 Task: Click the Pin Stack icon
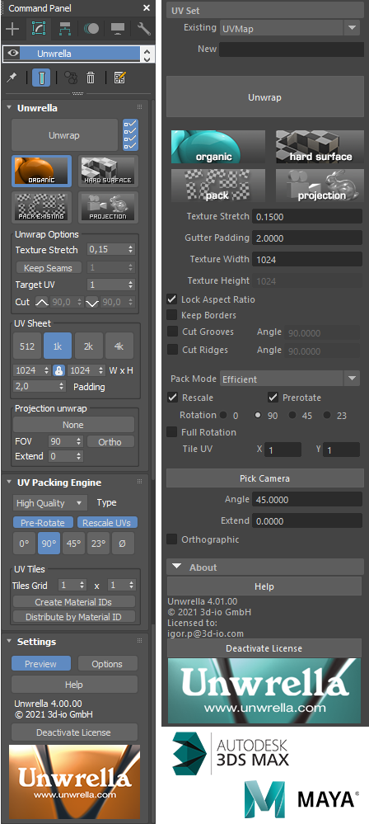click(11, 78)
